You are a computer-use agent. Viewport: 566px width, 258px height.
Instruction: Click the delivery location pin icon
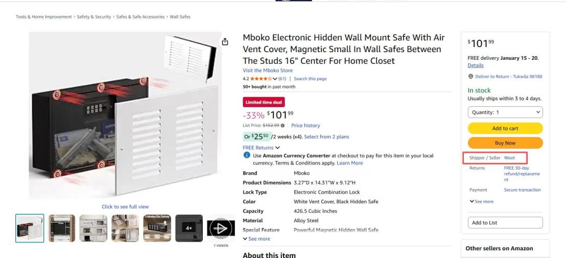(x=470, y=77)
